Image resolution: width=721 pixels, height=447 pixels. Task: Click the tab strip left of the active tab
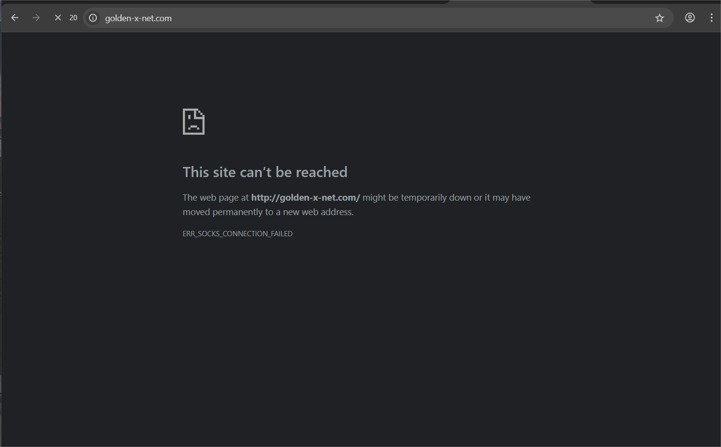click(241, 2)
